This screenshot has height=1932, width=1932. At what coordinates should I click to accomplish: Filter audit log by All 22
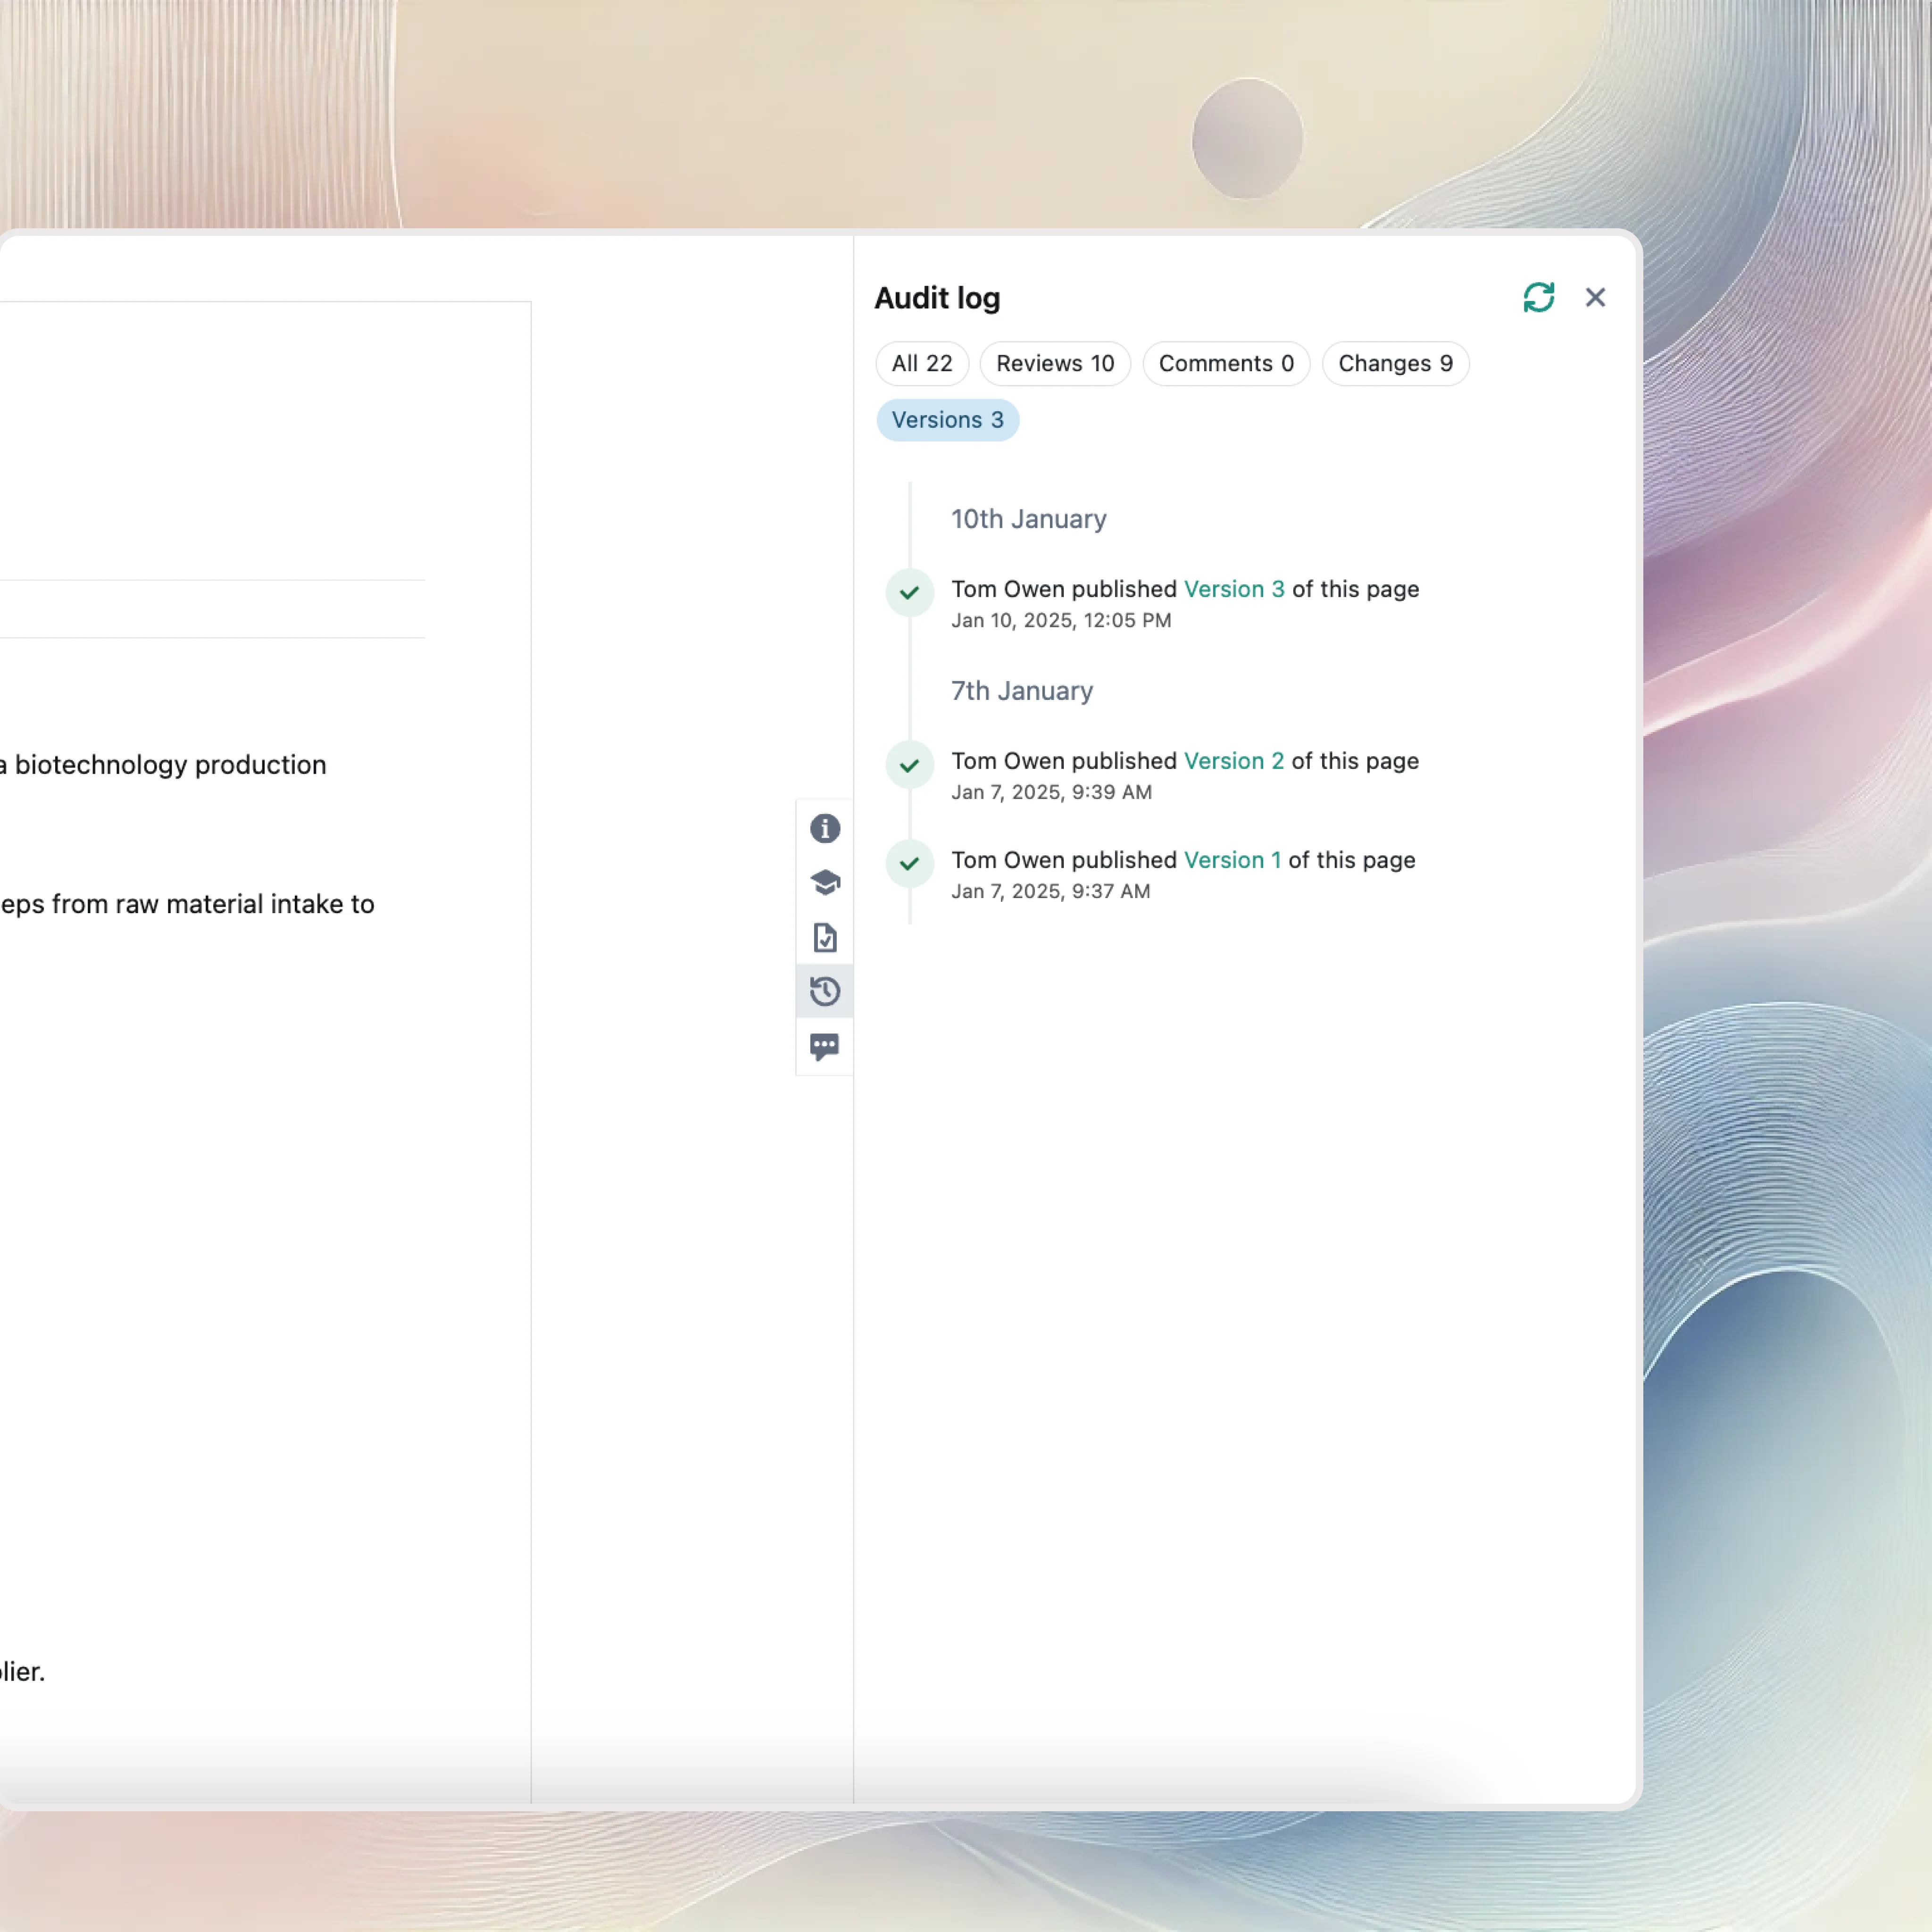(x=921, y=363)
